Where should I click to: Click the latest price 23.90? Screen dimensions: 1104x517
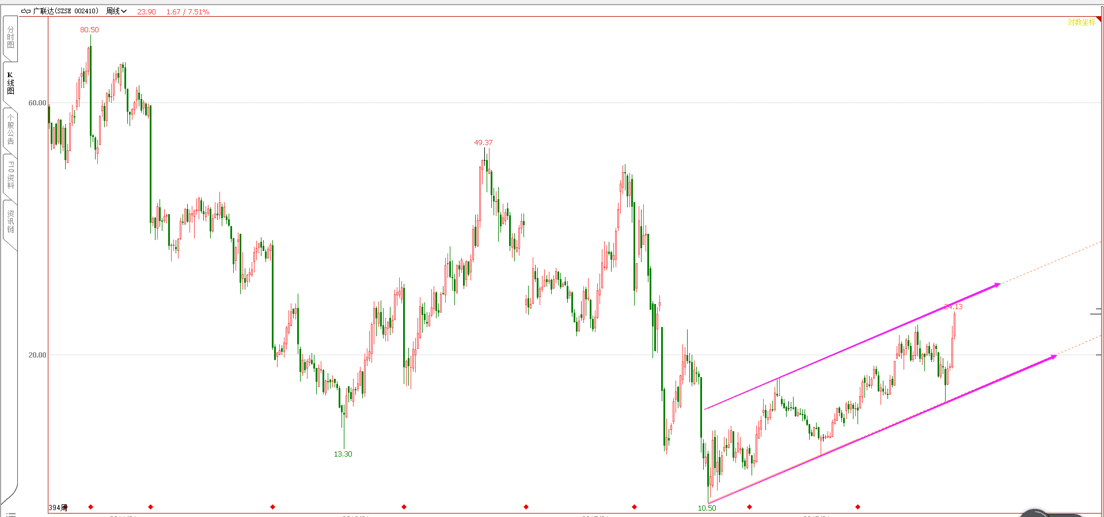click(146, 12)
